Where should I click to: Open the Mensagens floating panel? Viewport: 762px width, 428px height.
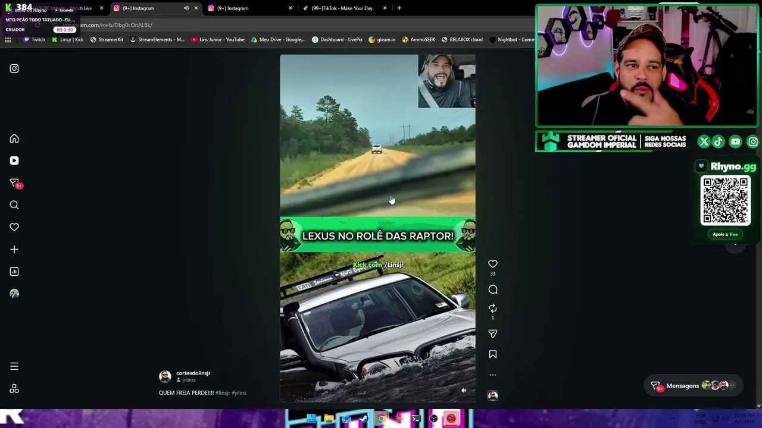click(x=694, y=386)
